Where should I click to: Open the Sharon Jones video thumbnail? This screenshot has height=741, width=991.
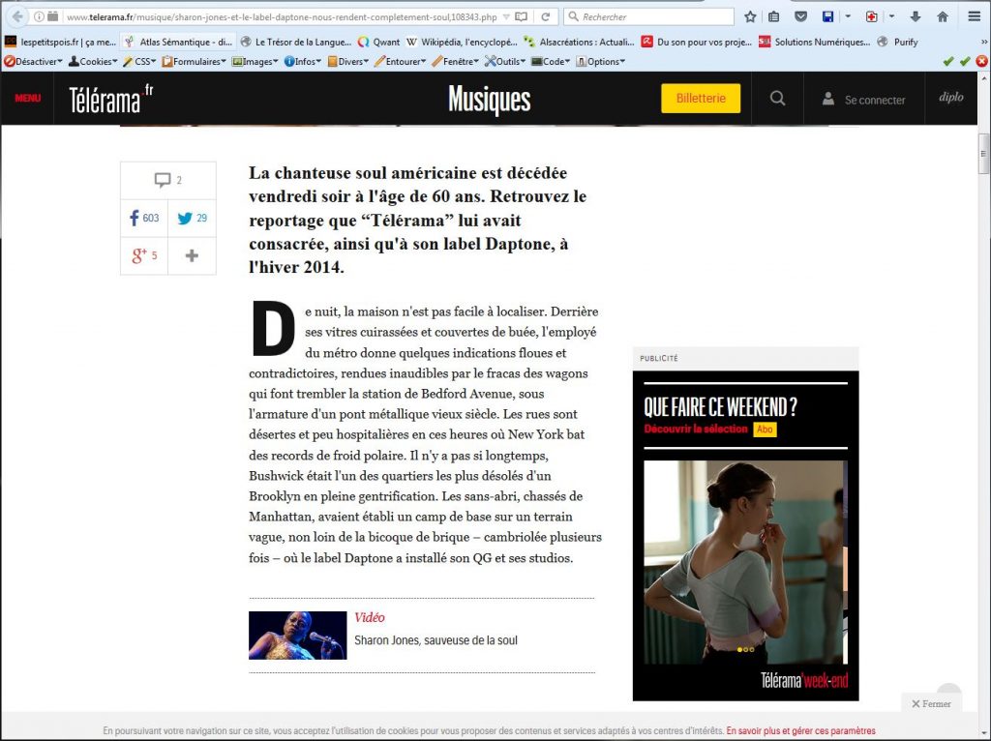[x=297, y=636]
